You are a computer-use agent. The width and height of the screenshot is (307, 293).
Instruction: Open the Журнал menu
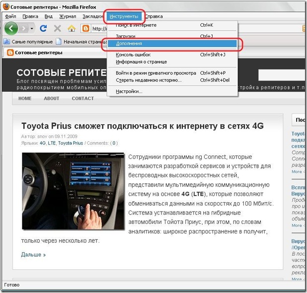68,16
